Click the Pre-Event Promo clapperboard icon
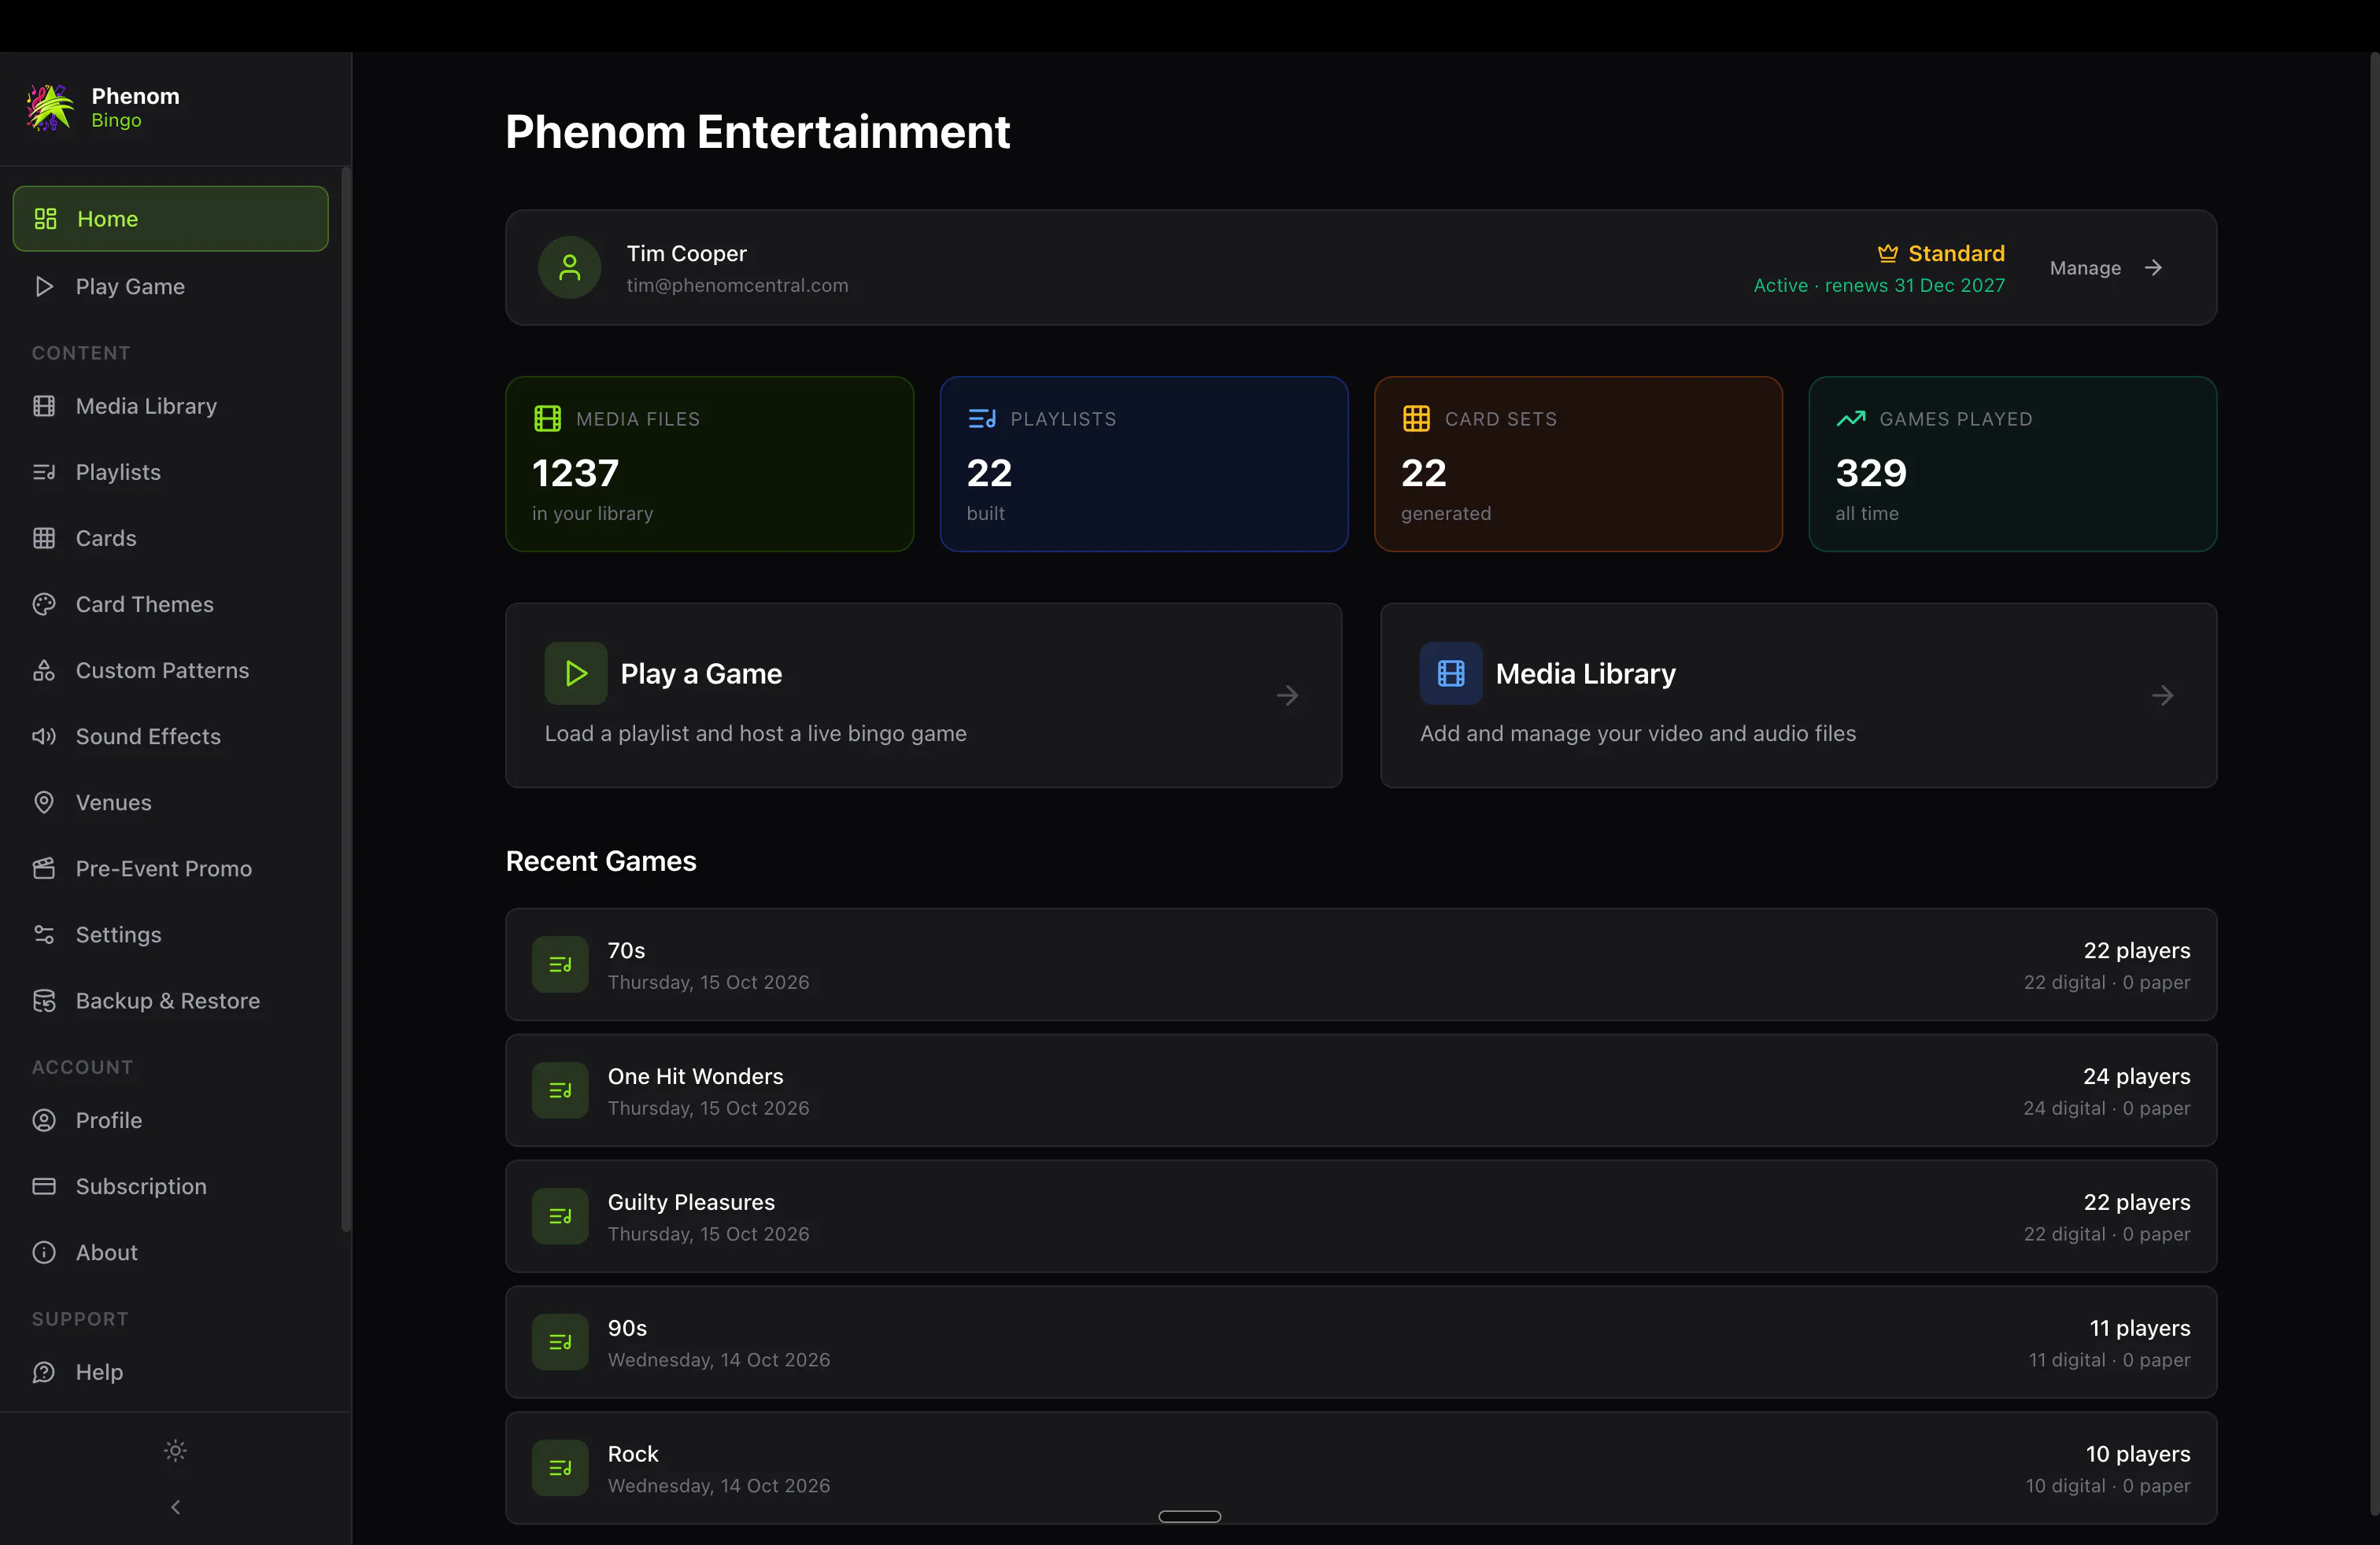 (44, 868)
